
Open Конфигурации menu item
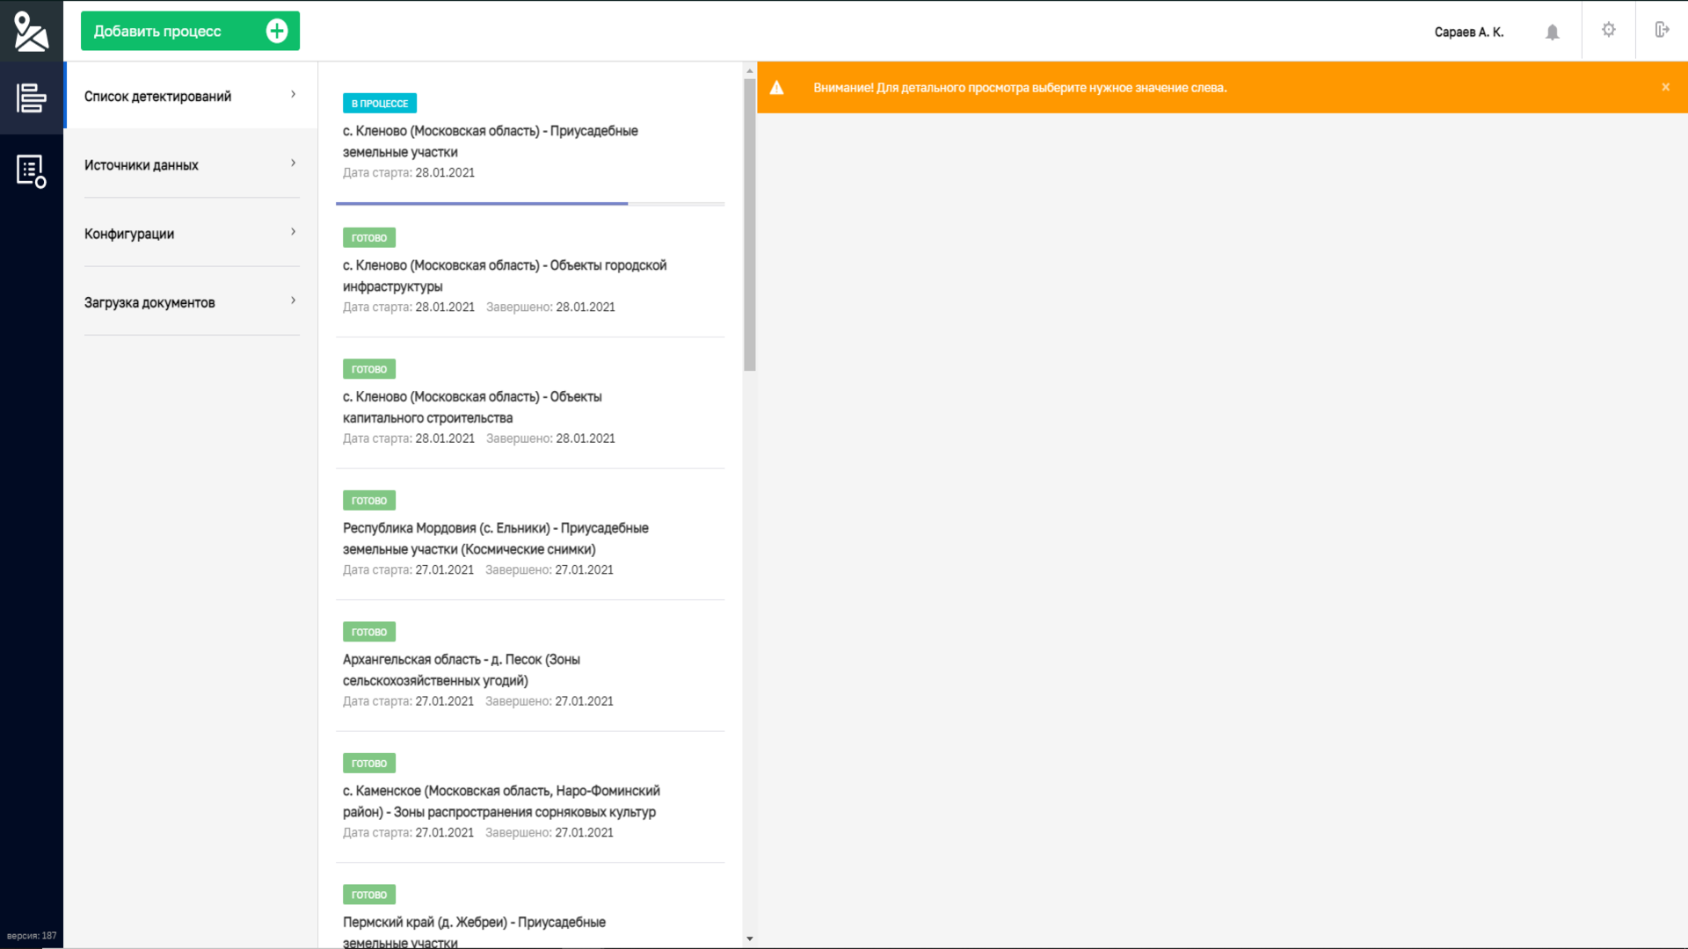coord(191,233)
